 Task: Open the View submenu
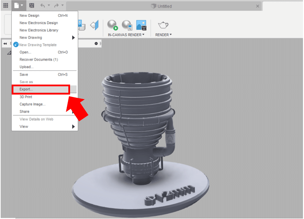click(45, 127)
